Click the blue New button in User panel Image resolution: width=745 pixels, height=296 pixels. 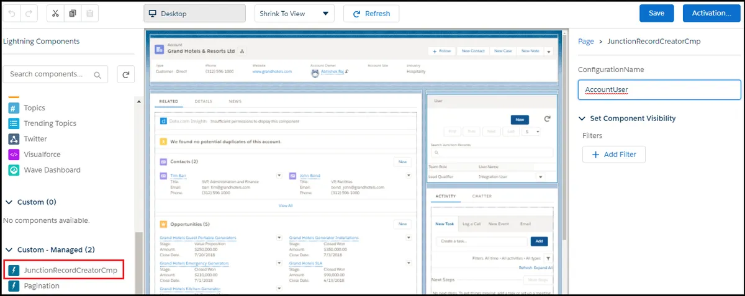coord(520,119)
